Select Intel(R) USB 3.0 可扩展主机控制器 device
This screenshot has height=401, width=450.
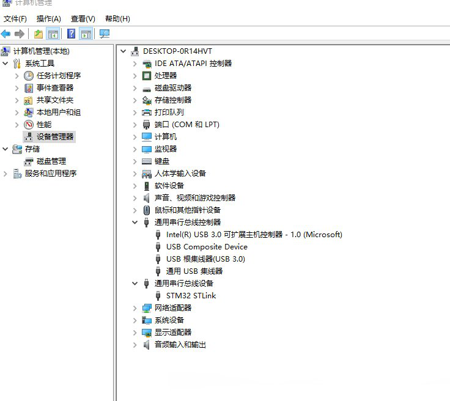[x=254, y=235]
